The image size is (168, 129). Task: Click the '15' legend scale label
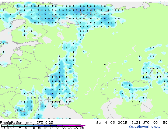39,128
